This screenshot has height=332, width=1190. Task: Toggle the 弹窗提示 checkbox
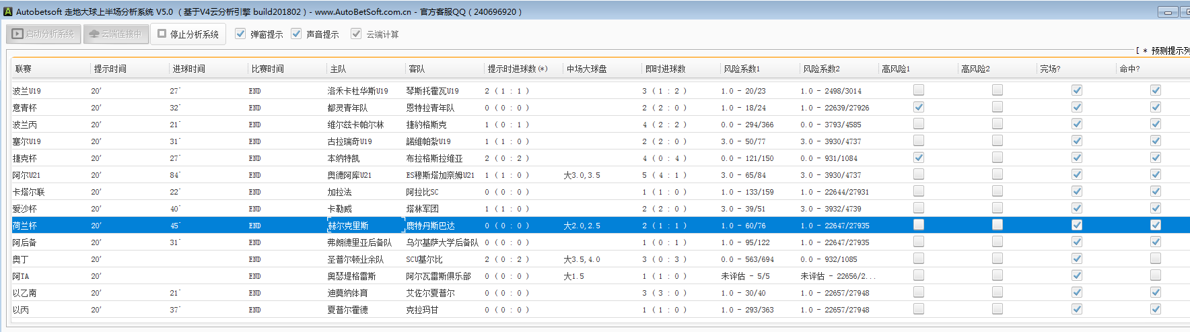(240, 34)
